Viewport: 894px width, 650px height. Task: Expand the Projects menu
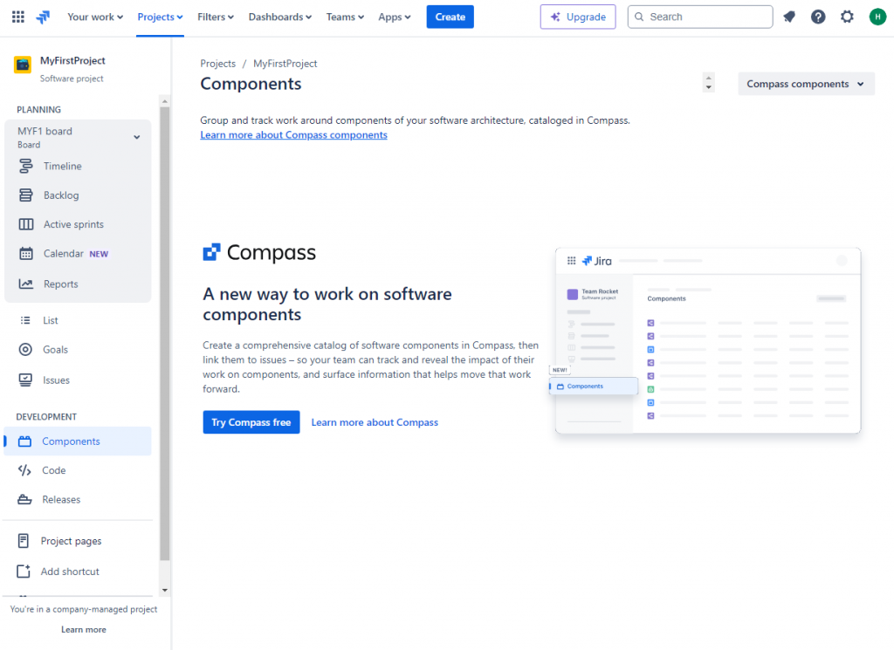click(x=161, y=17)
